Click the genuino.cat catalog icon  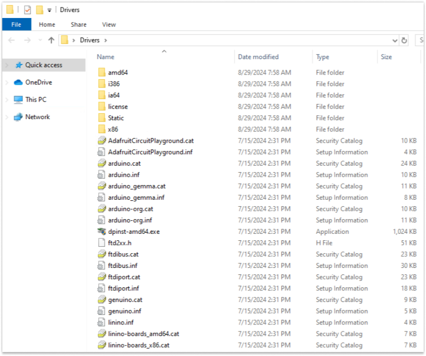tap(102, 300)
